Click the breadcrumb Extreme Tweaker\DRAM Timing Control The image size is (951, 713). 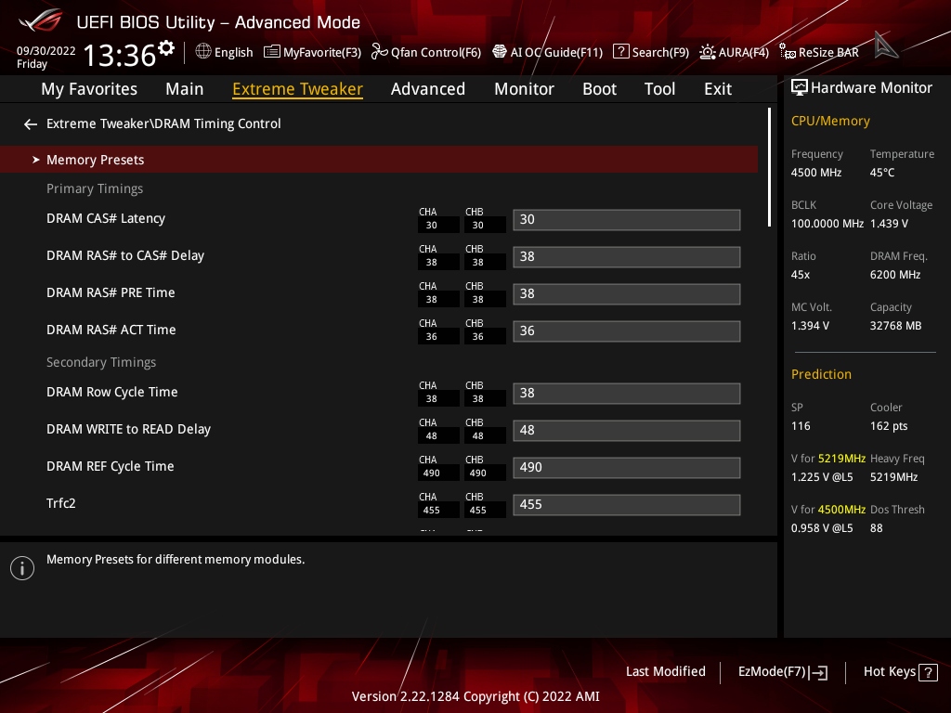163,123
